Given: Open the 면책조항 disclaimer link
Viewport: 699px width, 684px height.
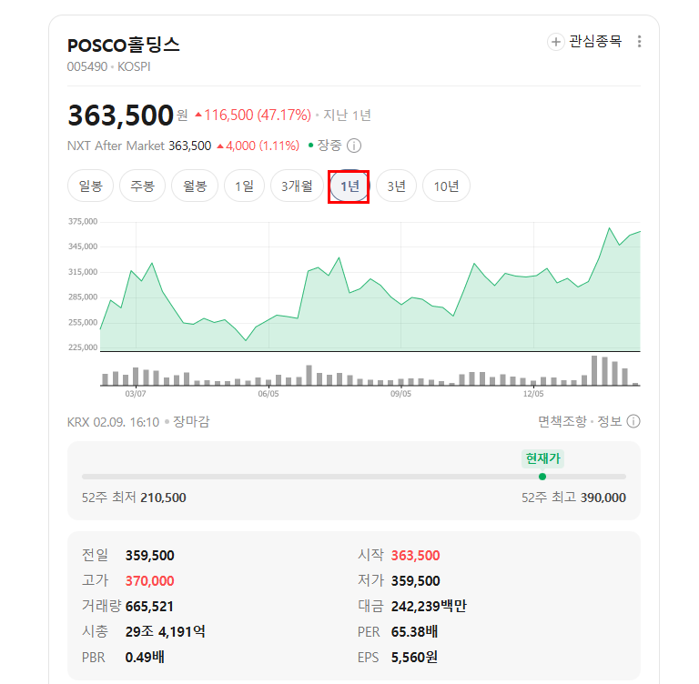Looking at the screenshot, I should (562, 421).
